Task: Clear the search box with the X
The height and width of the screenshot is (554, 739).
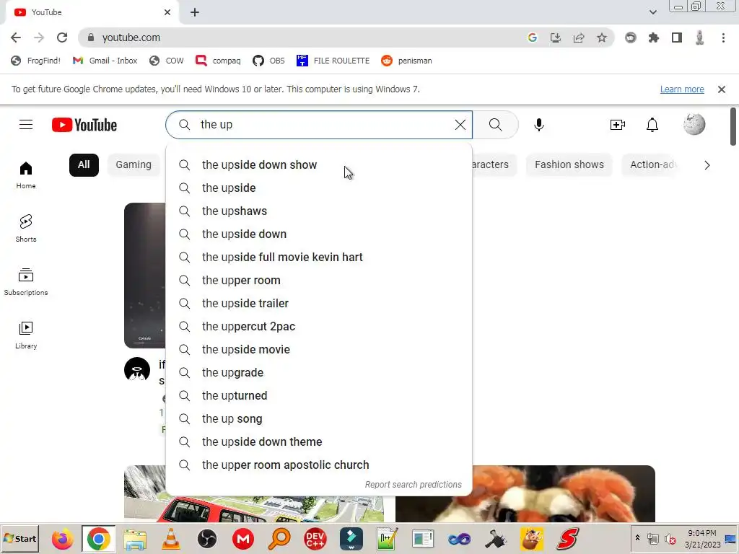Action: [460, 125]
